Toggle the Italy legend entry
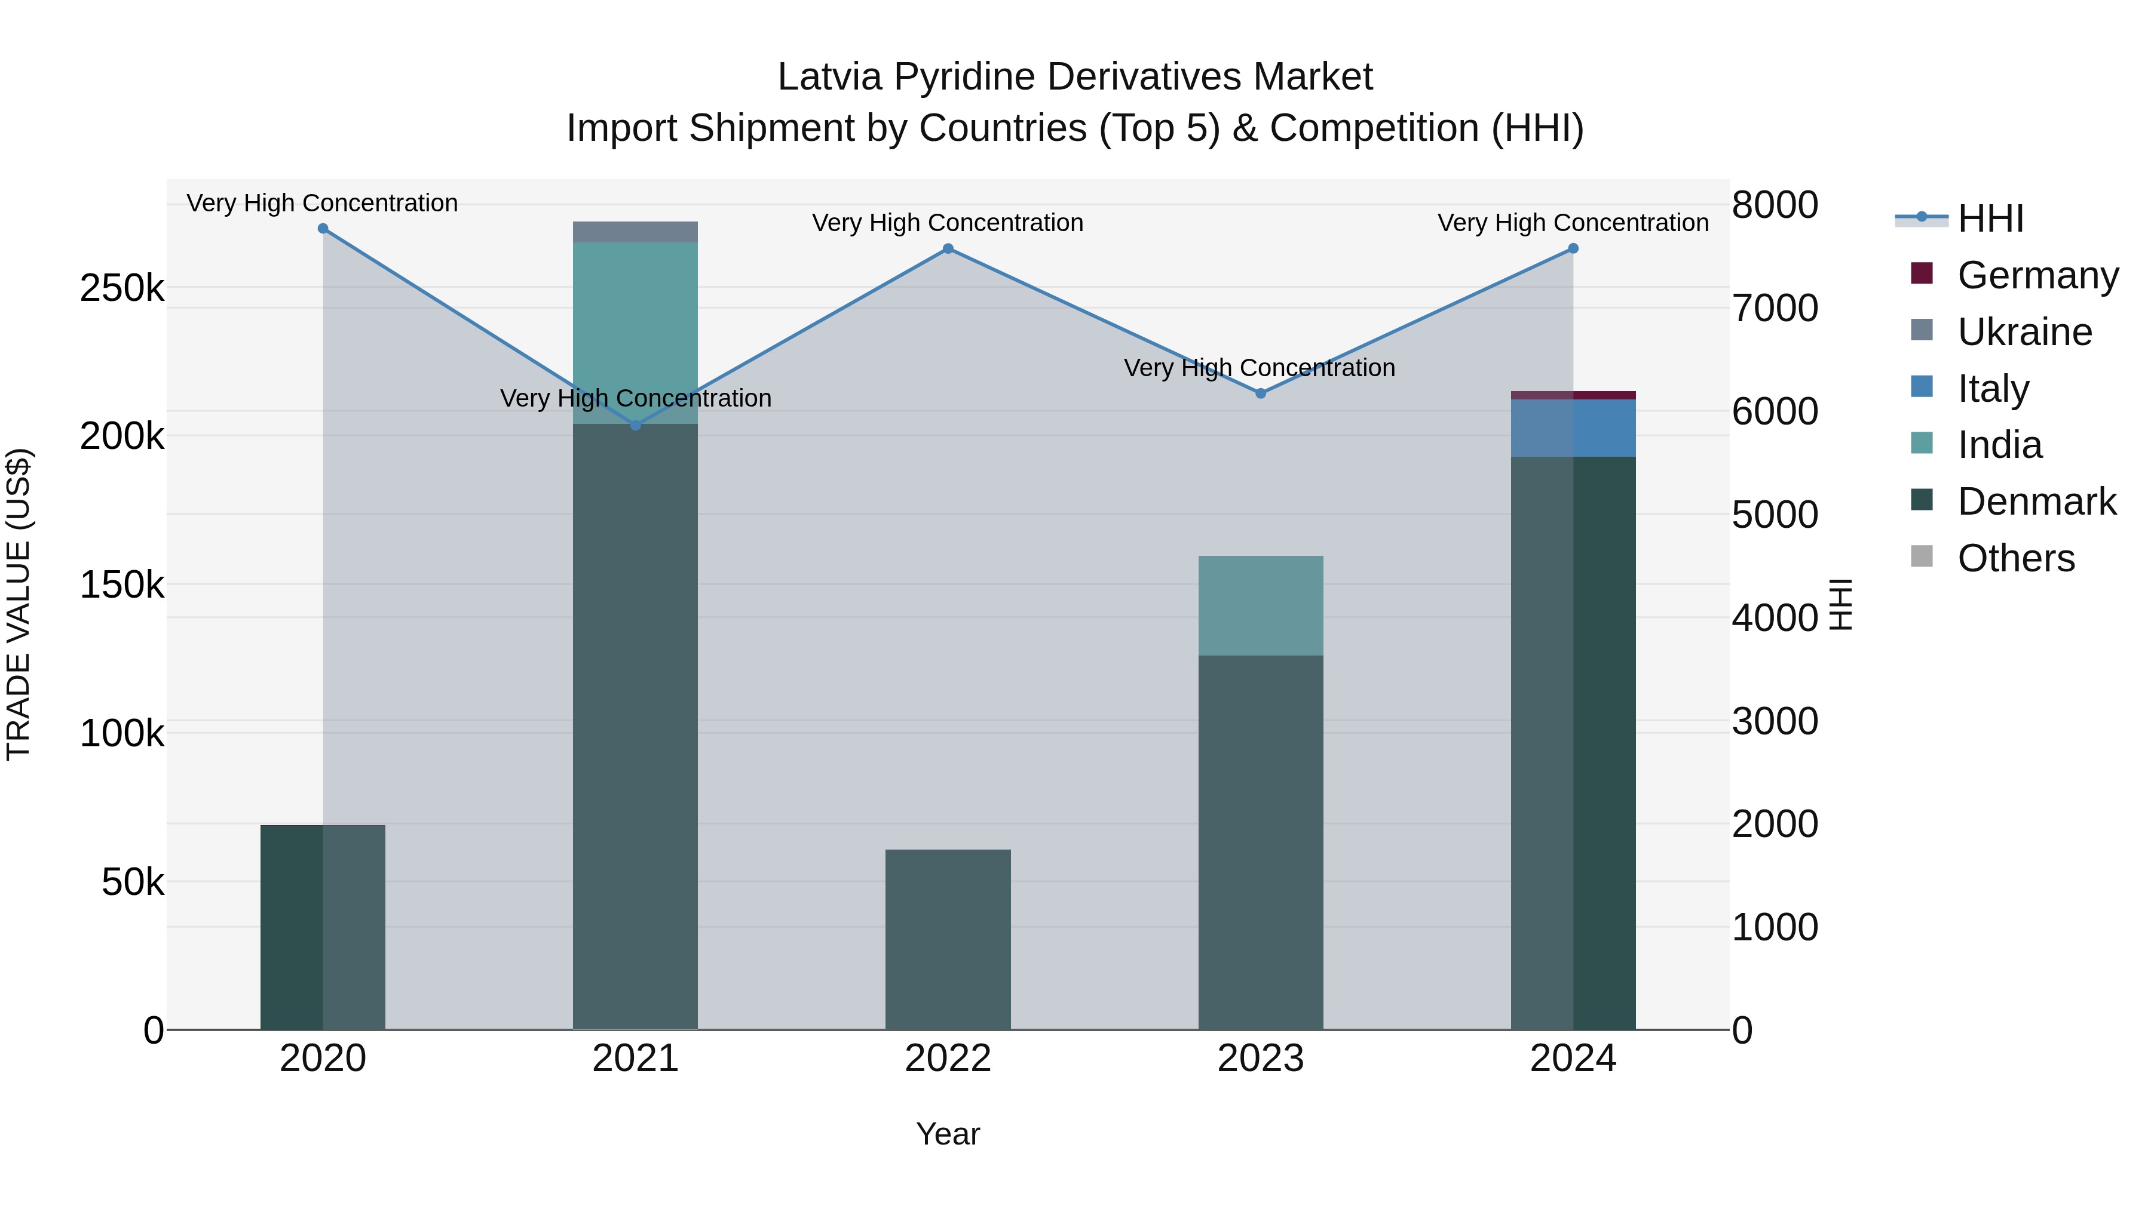The image size is (2151, 1209). [1969, 389]
